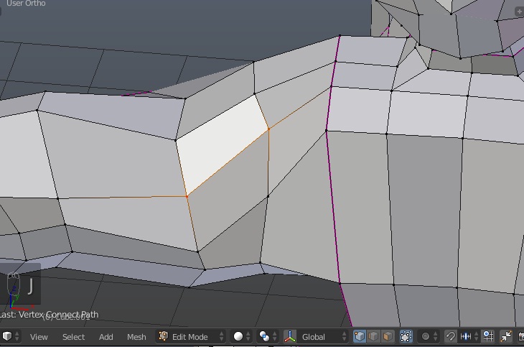Open the pivot point dropdown
This screenshot has width=524, height=347.
coord(268,336)
